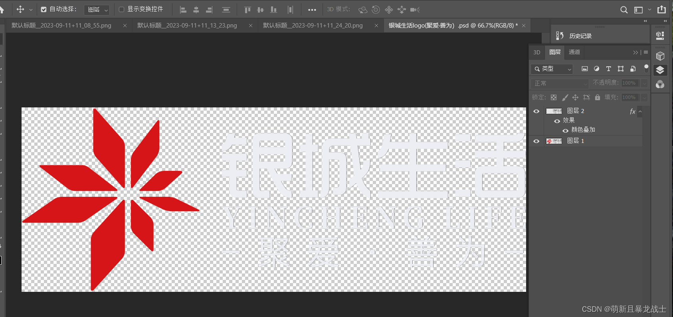Select the 图层 layers panel tab

[555, 52]
